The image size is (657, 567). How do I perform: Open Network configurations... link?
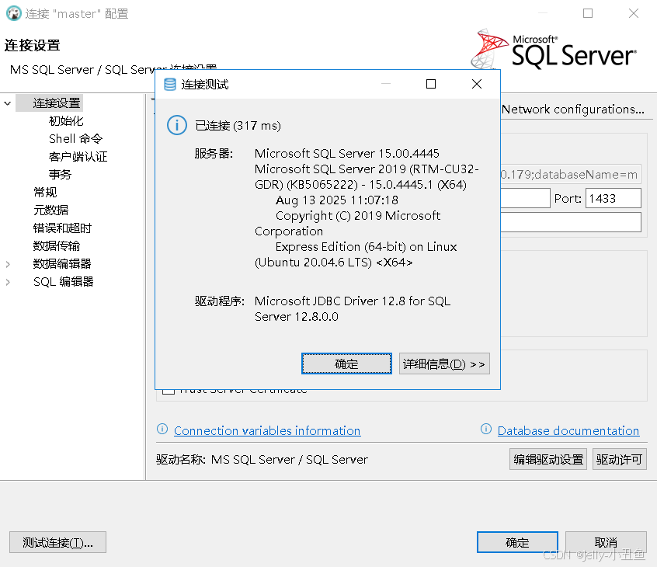pyautogui.click(x=573, y=110)
